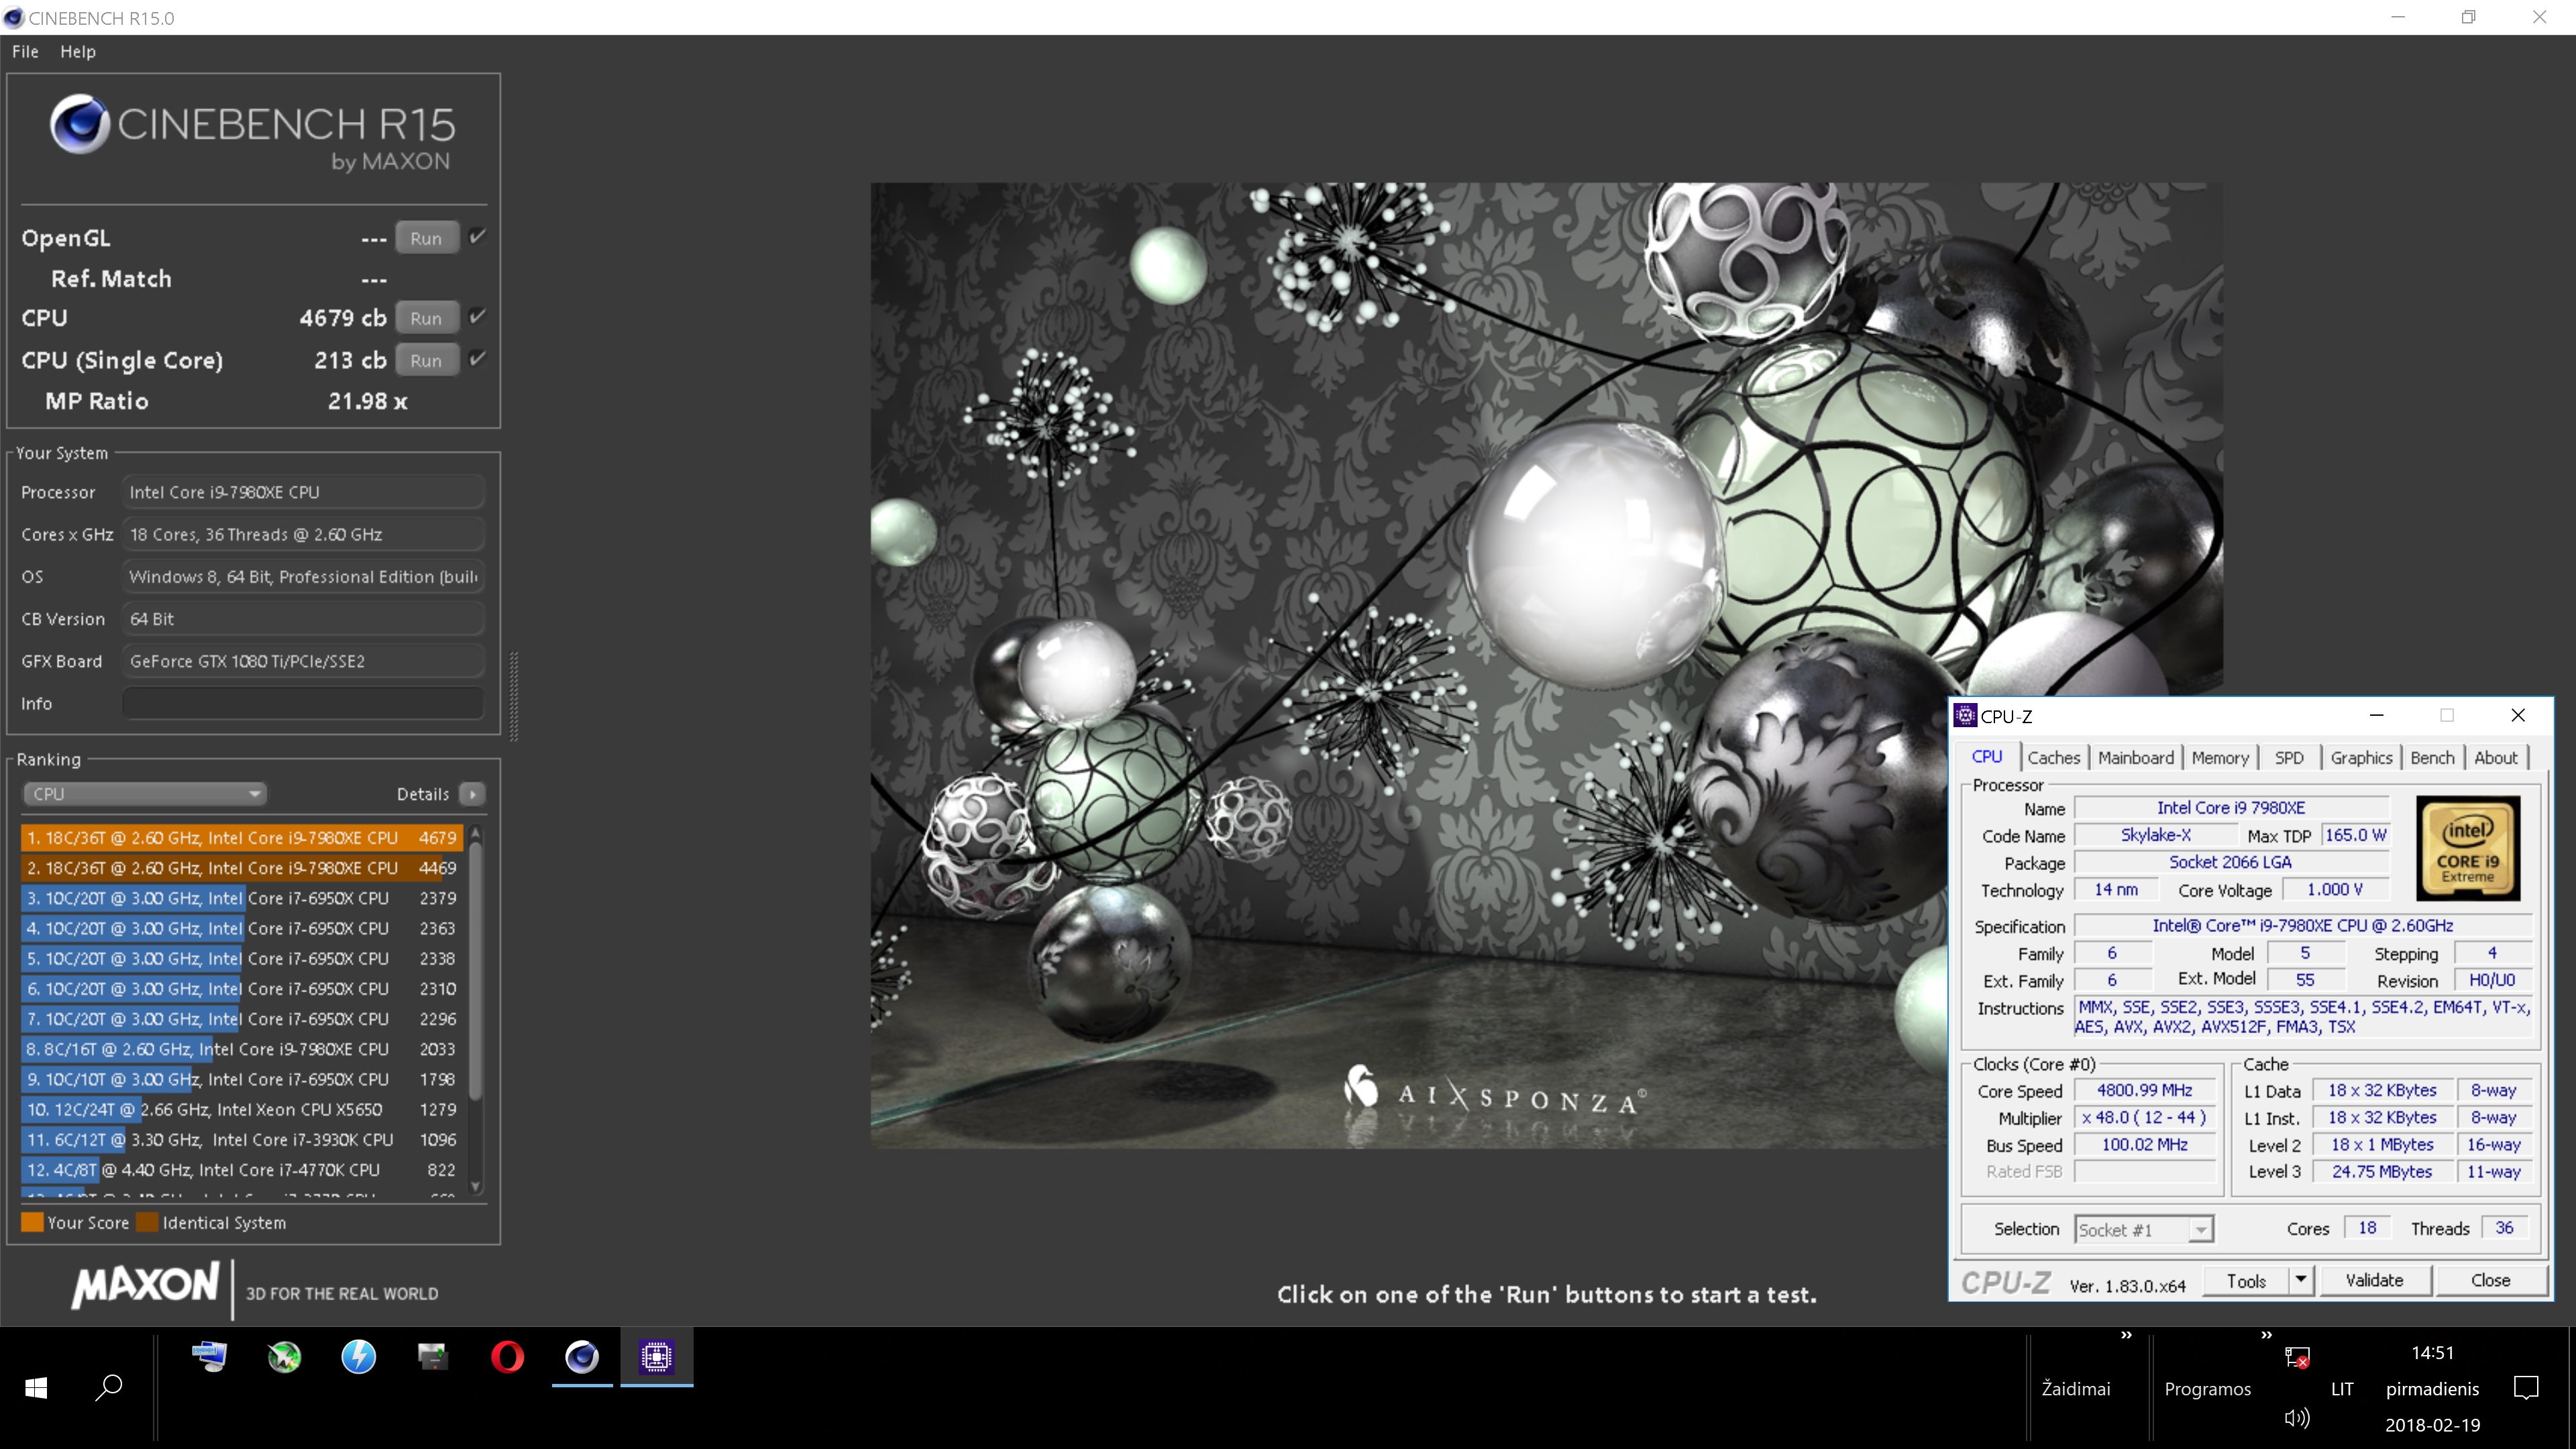
Task: Switch to CPU-Z Bench tab
Action: tap(2432, 758)
